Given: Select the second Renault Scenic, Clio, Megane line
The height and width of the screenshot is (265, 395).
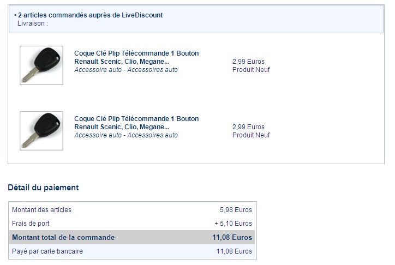Looking at the screenshot, I should pos(122,127).
